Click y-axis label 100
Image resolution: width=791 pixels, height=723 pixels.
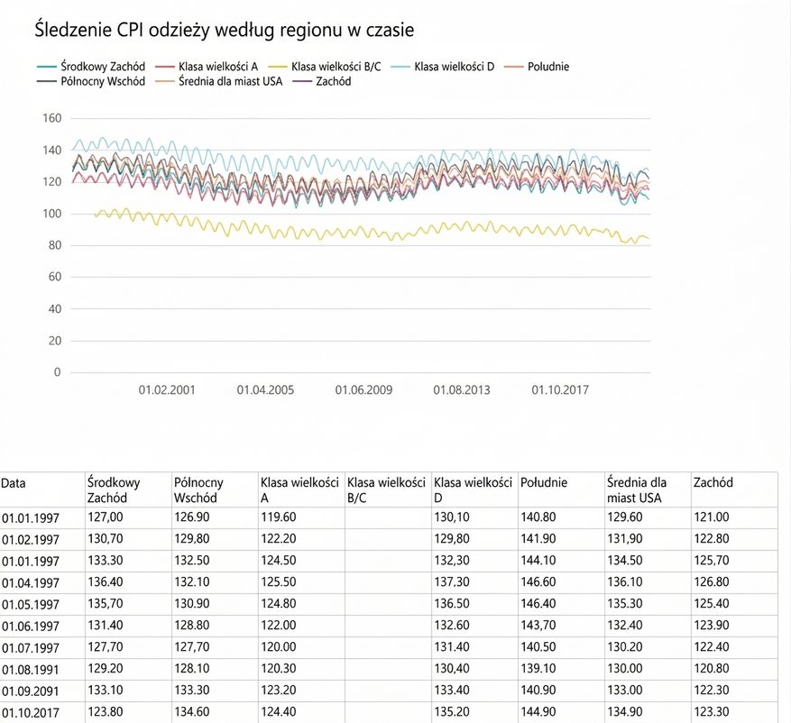(x=52, y=214)
